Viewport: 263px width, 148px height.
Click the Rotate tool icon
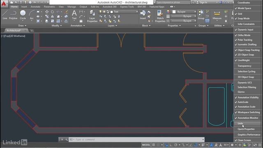pyautogui.click(x=52, y=12)
